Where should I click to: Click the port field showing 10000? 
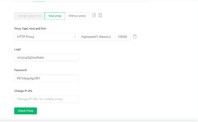coord(122,37)
